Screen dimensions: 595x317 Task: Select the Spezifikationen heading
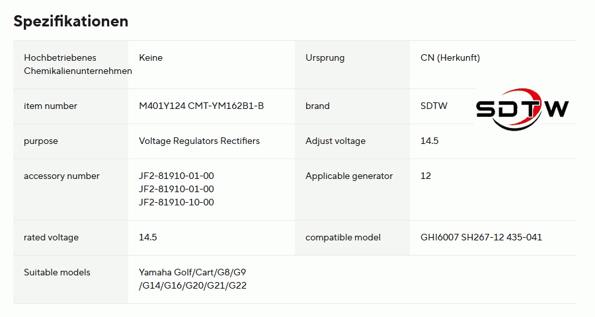pyautogui.click(x=71, y=21)
